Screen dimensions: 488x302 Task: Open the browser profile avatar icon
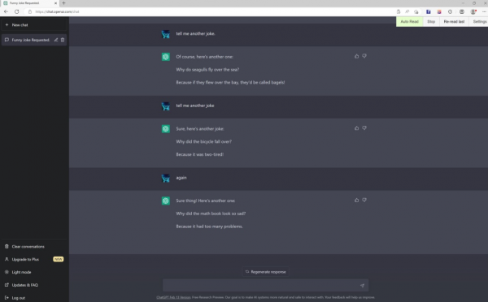(x=473, y=12)
